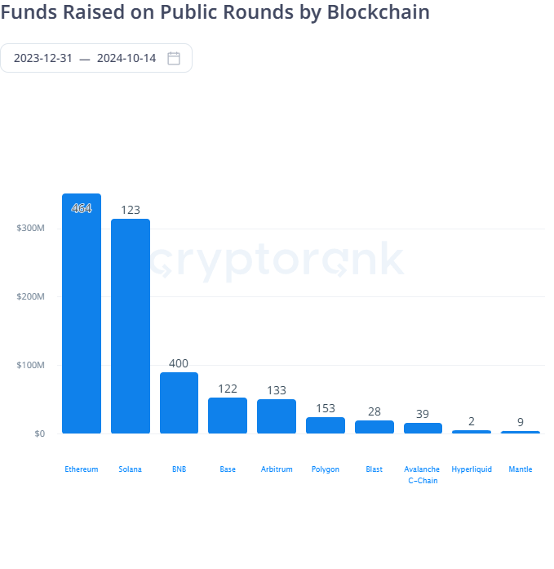The height and width of the screenshot is (569, 554).
Task: Open the Ethereum blockchain link
Action: coord(82,469)
